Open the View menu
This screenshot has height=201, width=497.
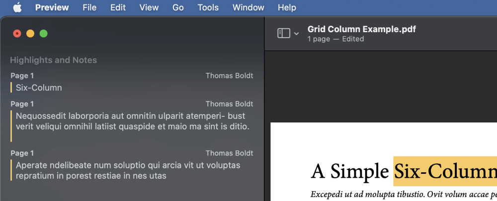coord(149,7)
